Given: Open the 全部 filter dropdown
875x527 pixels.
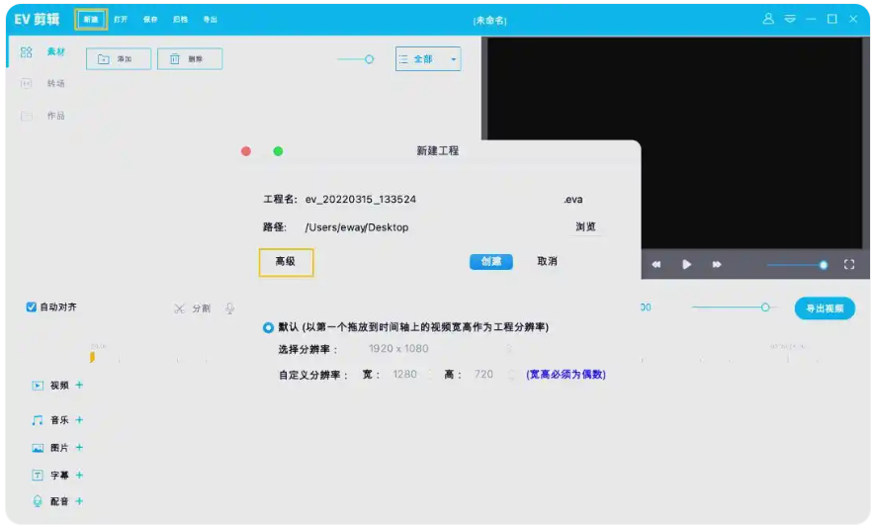Looking at the screenshot, I should (x=428, y=58).
